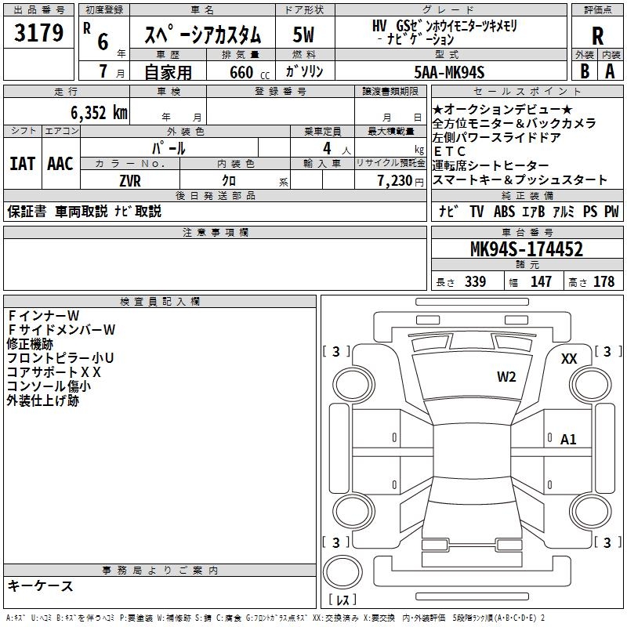Viewport: 627px width, 627px height.
Task: Select the A1 scratch marker on the diagram
Action: click(568, 440)
